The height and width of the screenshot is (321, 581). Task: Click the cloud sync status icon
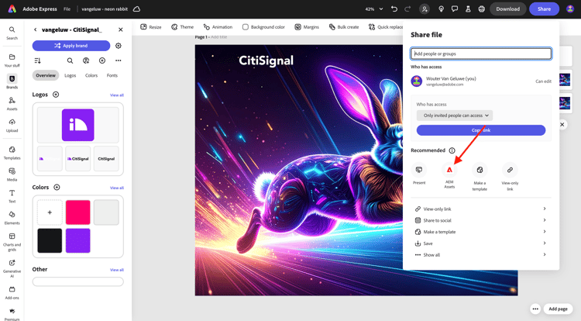(136, 9)
